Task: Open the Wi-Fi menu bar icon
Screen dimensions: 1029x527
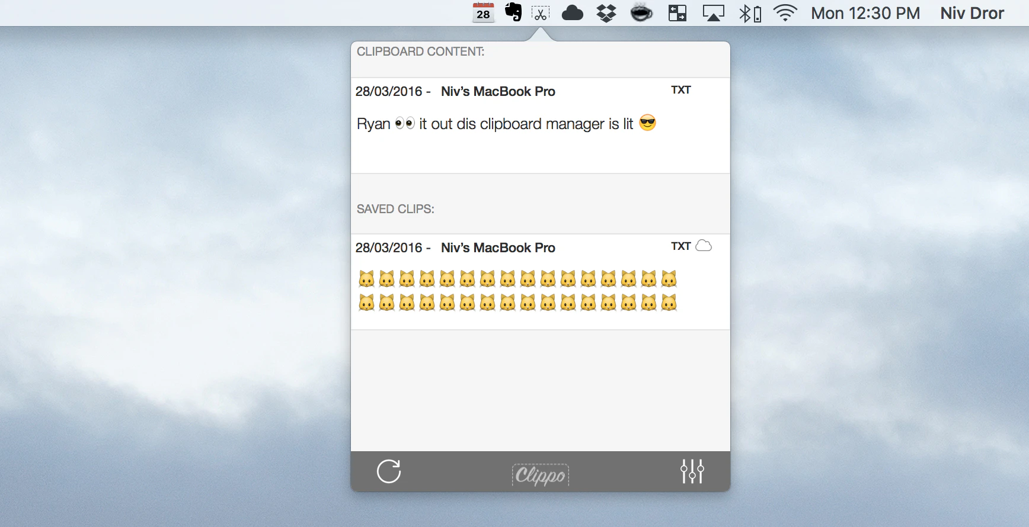Action: pos(785,13)
